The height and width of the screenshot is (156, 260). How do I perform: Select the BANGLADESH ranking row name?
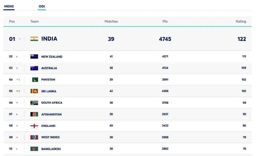click(x=51, y=149)
